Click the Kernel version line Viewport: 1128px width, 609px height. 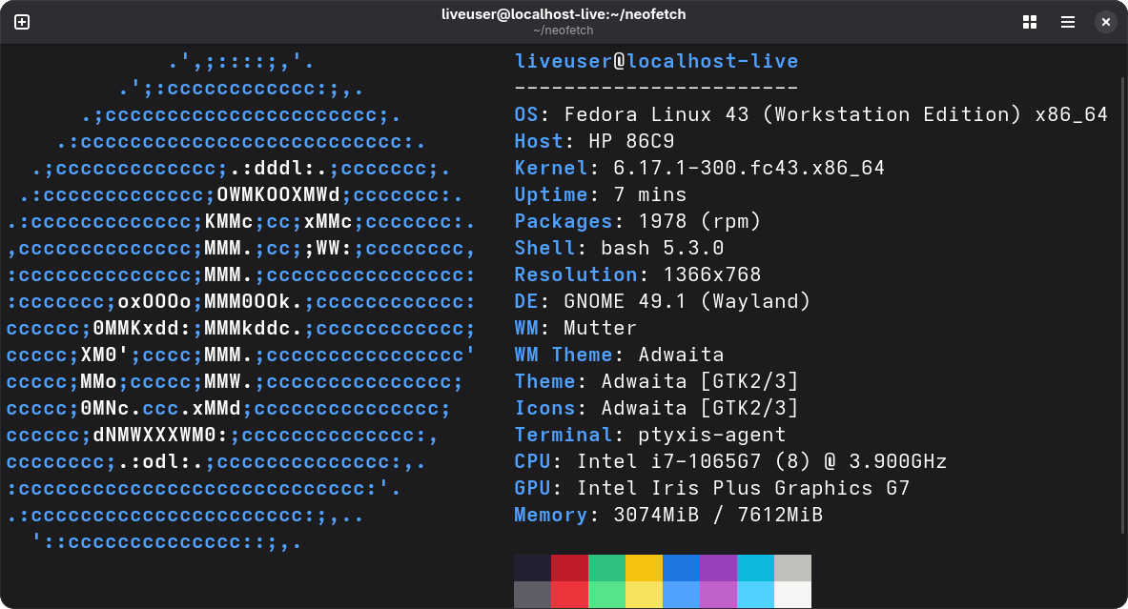click(699, 169)
